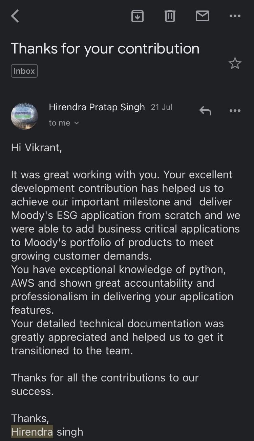Archive this email
254x441 pixels.
(x=137, y=16)
